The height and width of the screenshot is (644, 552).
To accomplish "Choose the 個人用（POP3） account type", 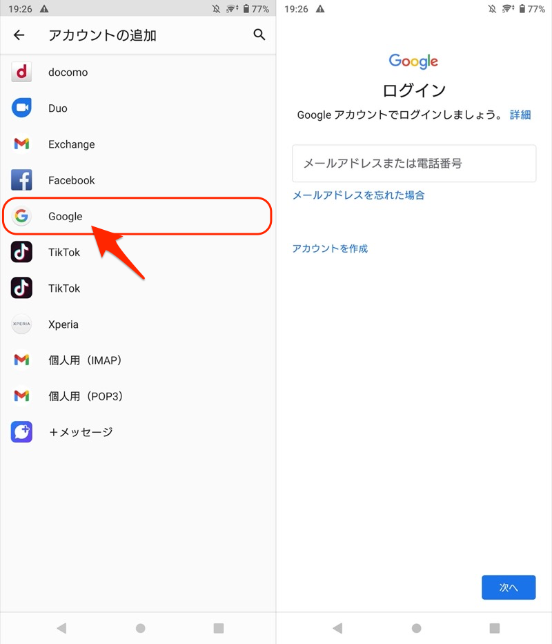I will (86, 396).
